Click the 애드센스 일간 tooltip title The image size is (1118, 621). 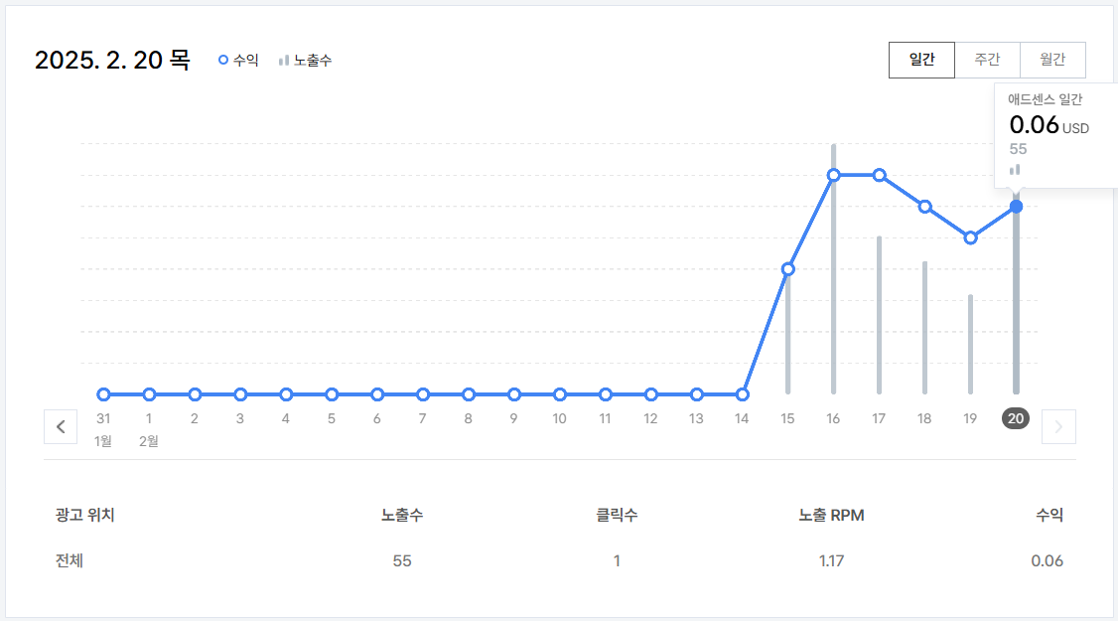(x=1045, y=99)
